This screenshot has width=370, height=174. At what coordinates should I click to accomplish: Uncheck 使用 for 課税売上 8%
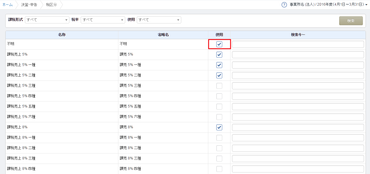219,127
